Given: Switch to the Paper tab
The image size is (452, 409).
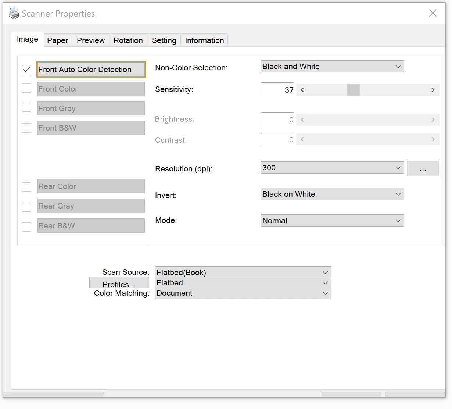Looking at the screenshot, I should [58, 40].
